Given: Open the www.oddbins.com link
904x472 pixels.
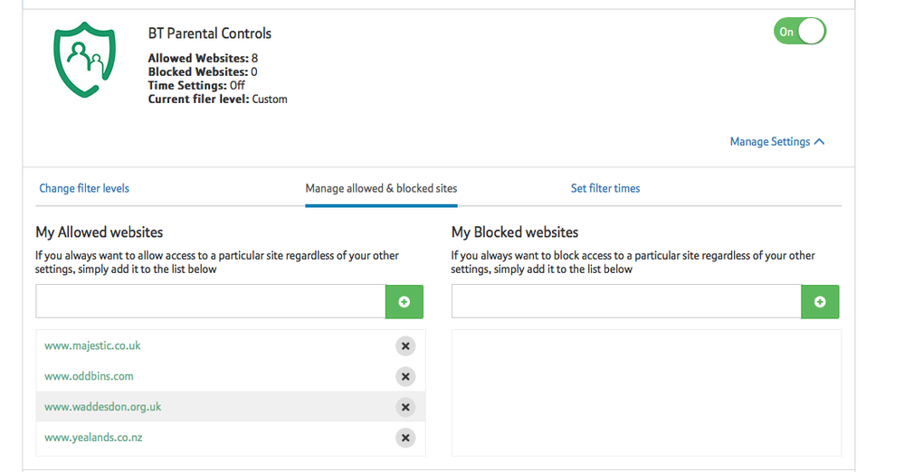Looking at the screenshot, I should (89, 376).
